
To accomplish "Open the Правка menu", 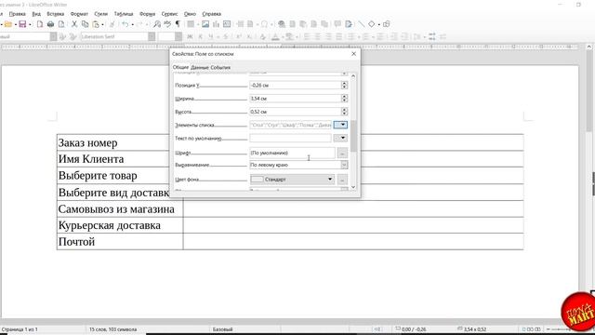I will (x=18, y=14).
